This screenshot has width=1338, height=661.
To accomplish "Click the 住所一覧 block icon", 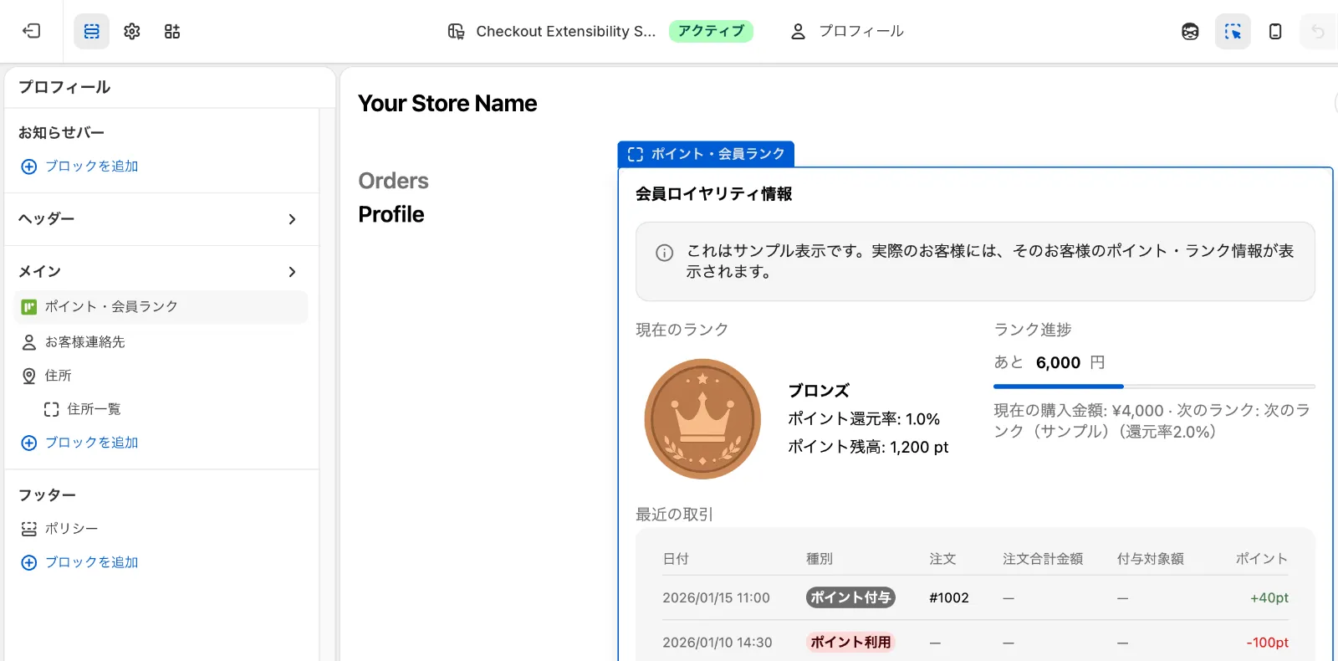I will (51, 409).
